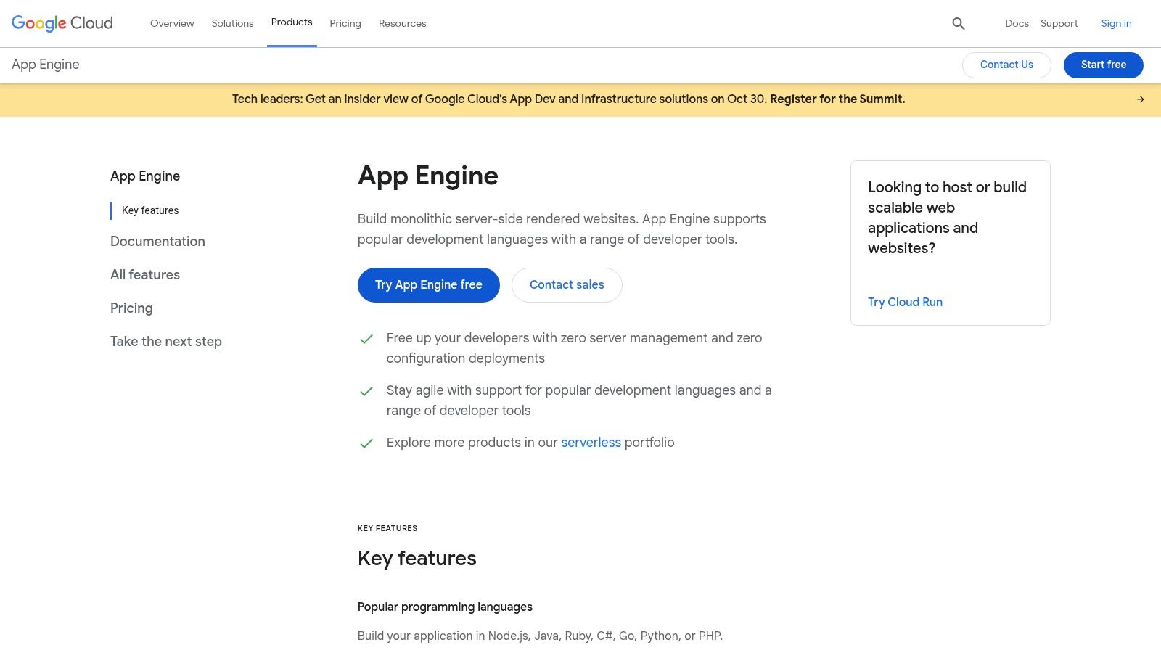Follow the serverless hyperlink
The height and width of the screenshot is (653, 1161).
pos(591,443)
